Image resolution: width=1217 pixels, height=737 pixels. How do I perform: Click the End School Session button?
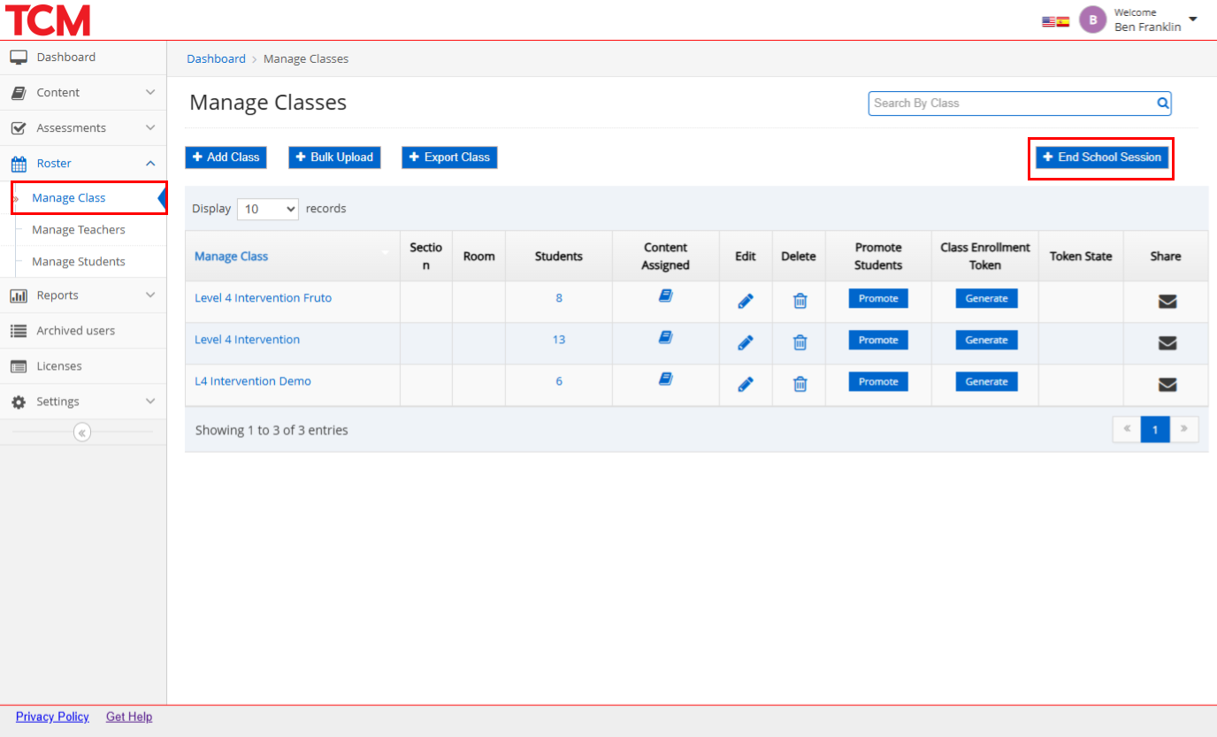1101,157
